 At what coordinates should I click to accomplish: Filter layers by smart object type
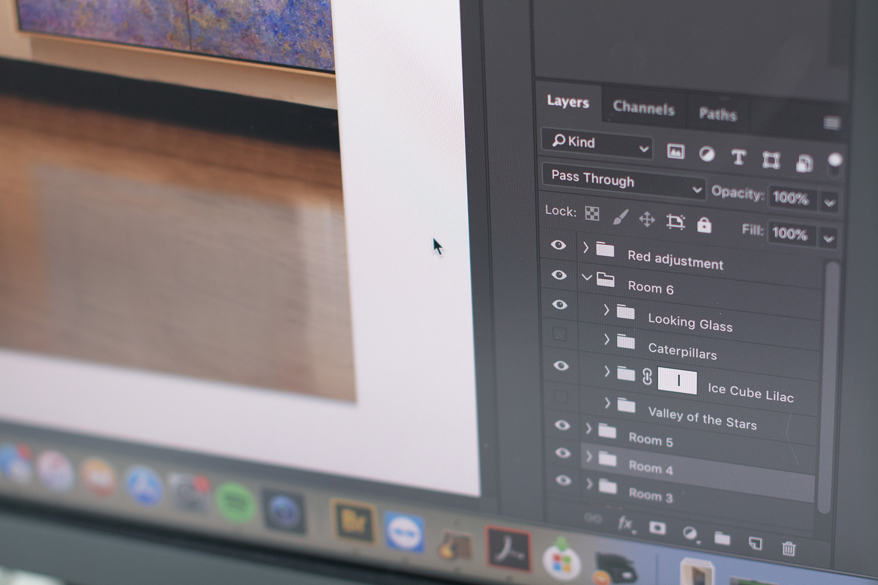pos(804,163)
